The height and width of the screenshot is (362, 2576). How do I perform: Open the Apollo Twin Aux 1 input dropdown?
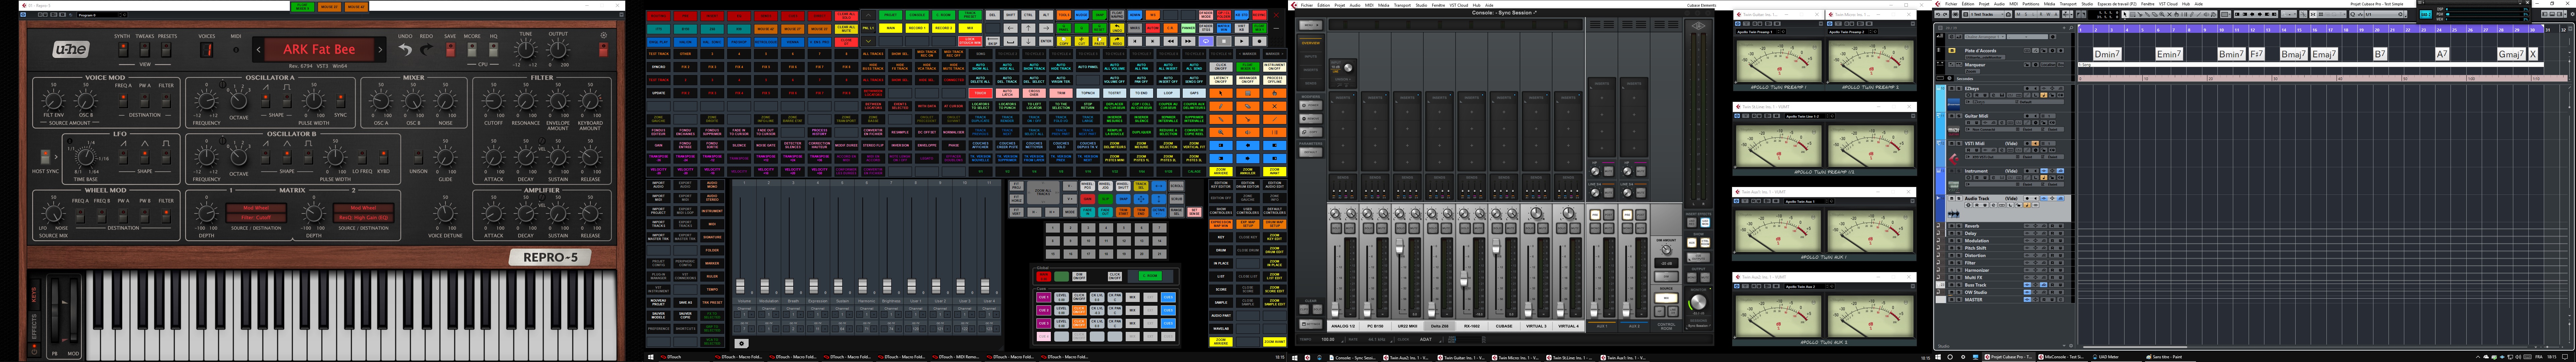[1810, 201]
